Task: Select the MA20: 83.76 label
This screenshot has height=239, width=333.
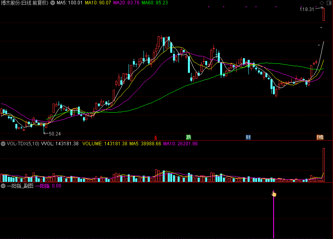Action: click(126, 3)
